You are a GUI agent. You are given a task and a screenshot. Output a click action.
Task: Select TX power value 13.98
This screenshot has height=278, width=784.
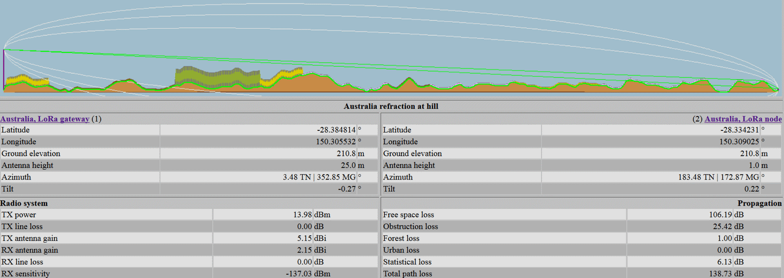(303, 215)
